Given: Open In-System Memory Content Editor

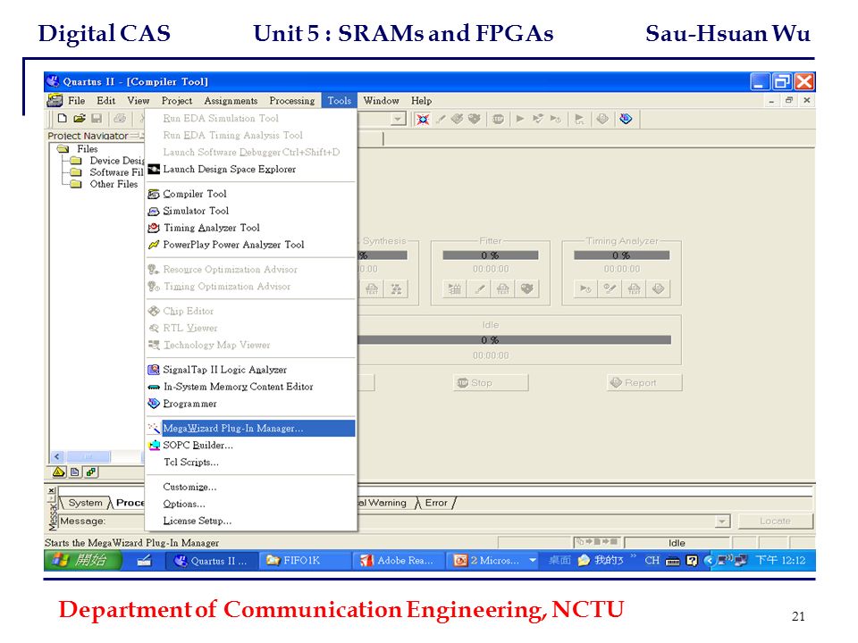Looking at the screenshot, I should click(x=251, y=387).
